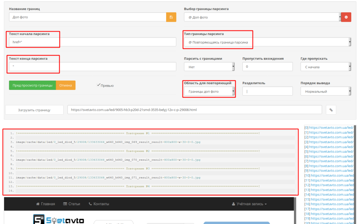This screenshot has width=359, height=224.
Task: Click the page URL input field
Action: click(195, 110)
